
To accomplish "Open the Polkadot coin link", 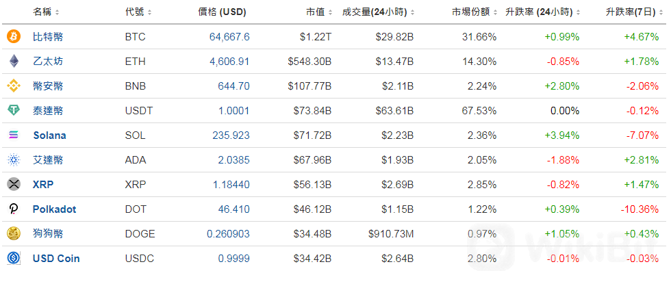I will click(x=55, y=209).
